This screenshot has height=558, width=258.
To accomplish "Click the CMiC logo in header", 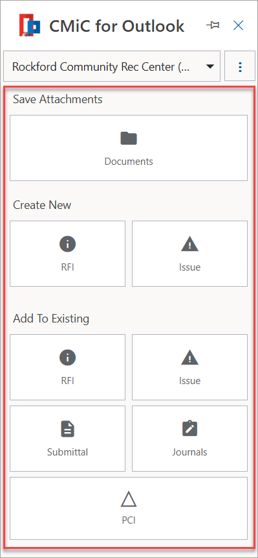I will click(30, 25).
